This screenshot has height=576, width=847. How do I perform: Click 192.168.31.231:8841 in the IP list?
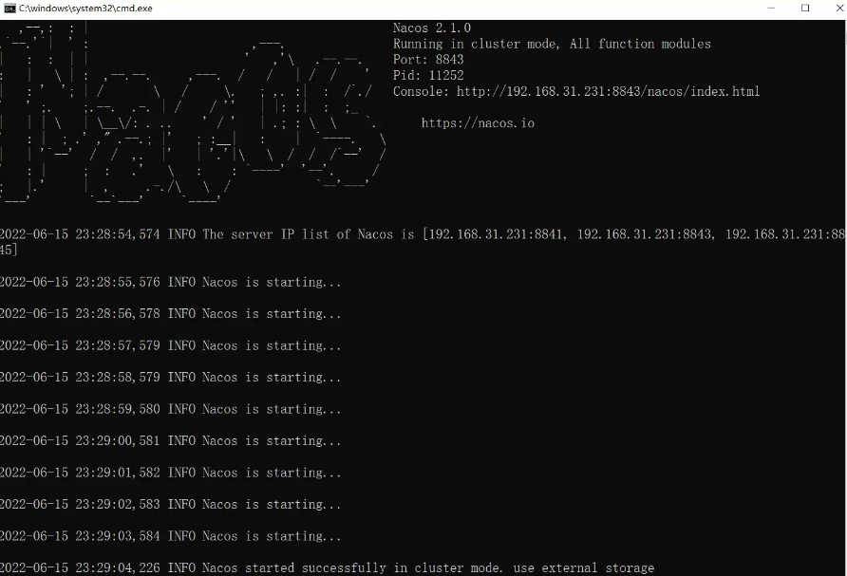(496, 234)
